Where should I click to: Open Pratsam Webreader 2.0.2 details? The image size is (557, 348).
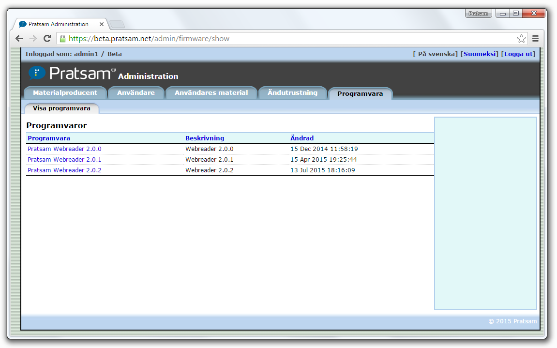tap(64, 170)
